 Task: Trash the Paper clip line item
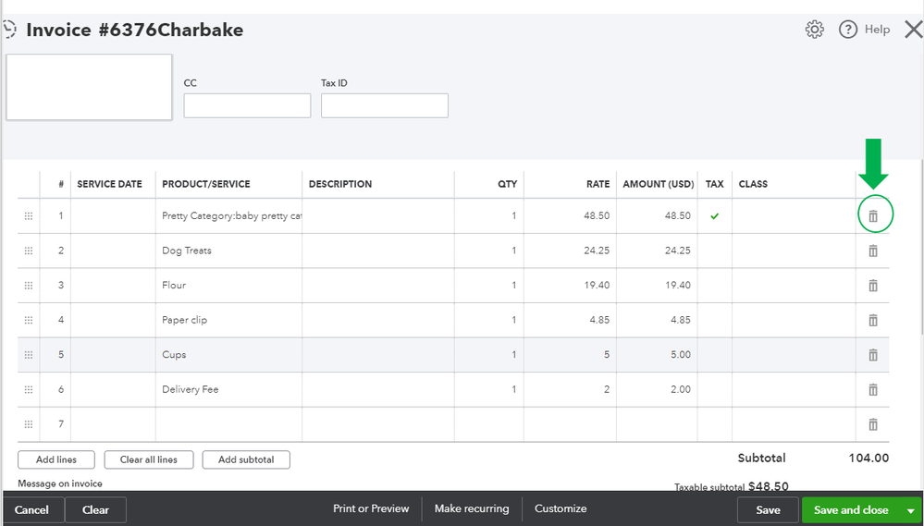click(872, 320)
